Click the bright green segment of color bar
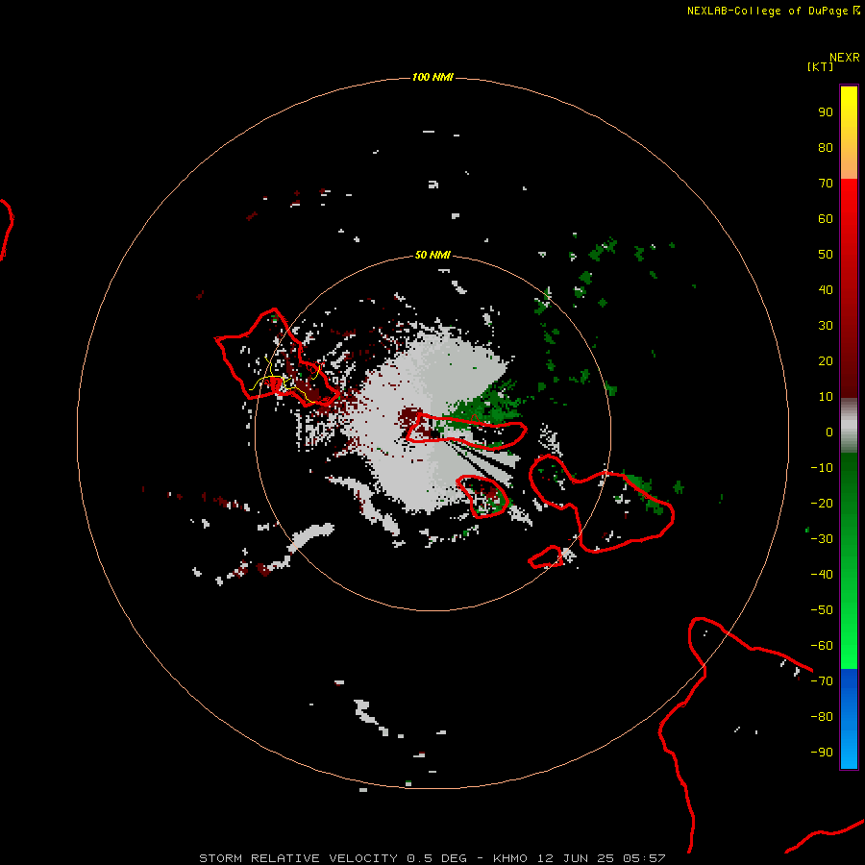The width and height of the screenshot is (865, 865). (849, 560)
